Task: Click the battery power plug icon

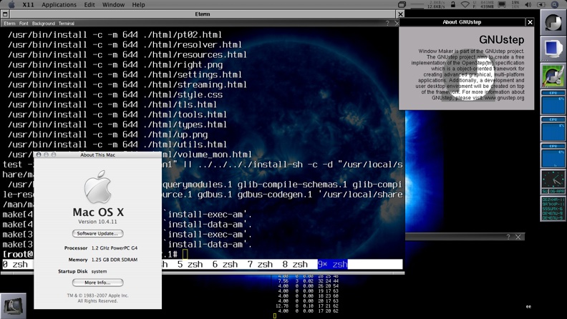Action: click(541, 5)
